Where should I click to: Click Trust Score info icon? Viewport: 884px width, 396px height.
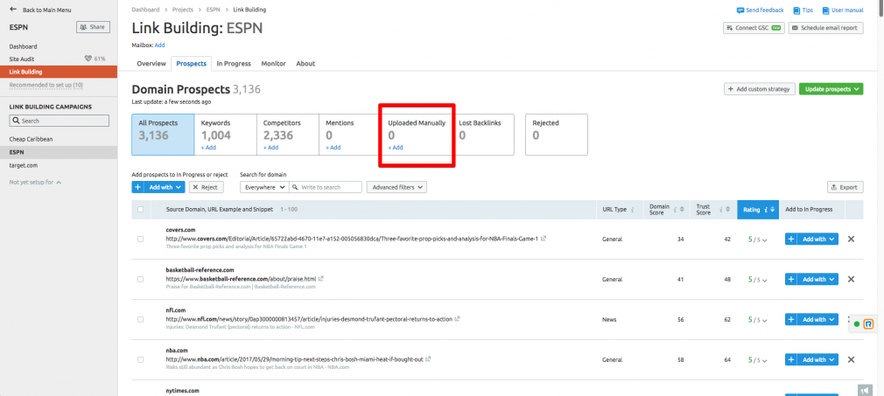(x=721, y=210)
